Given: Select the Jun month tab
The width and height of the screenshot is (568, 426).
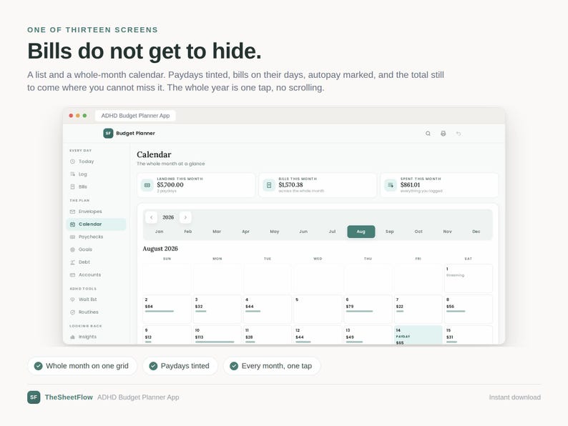Looking at the screenshot, I should coord(303,232).
